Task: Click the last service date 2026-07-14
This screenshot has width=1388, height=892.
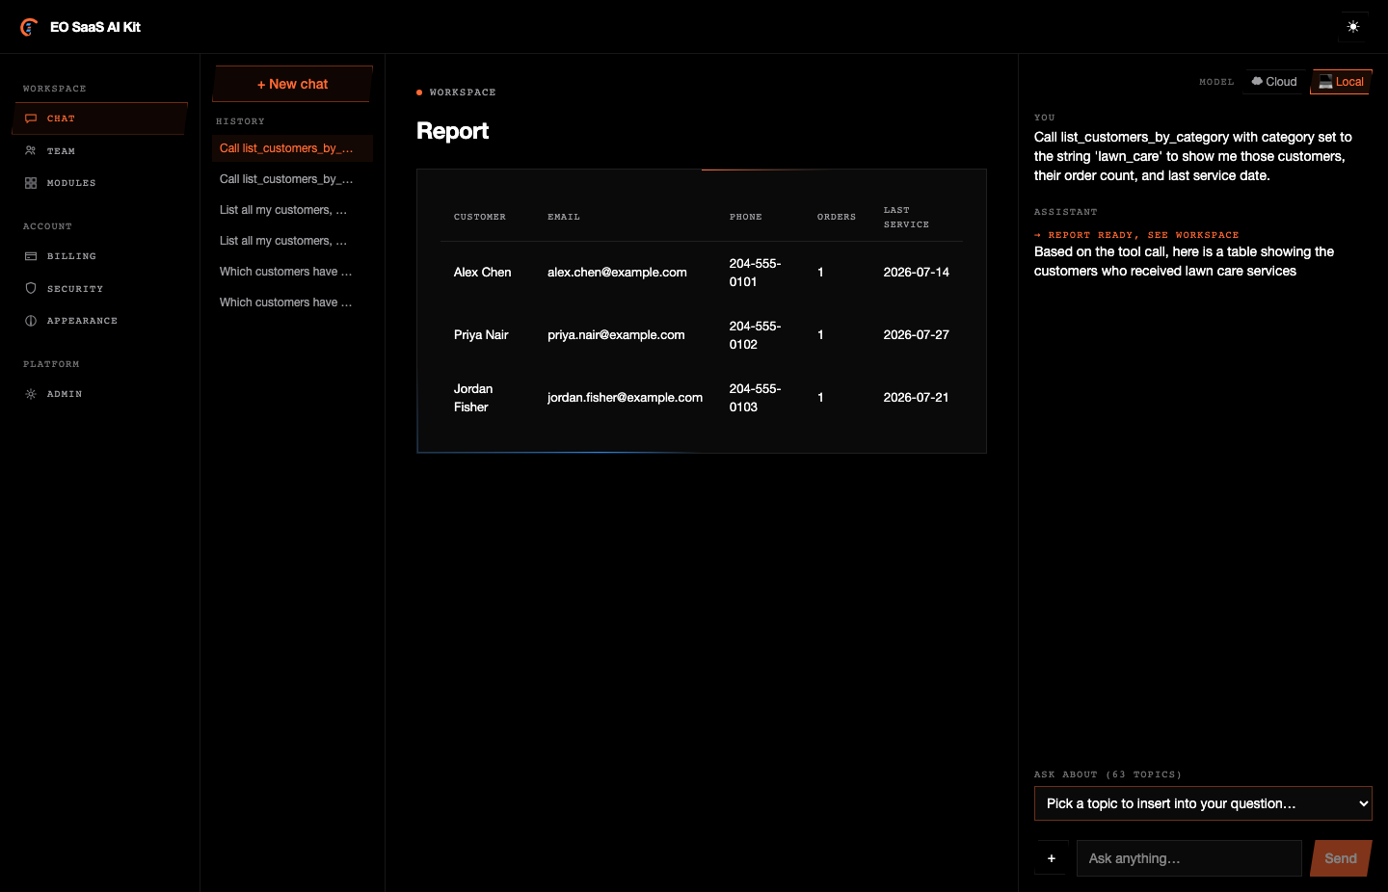Action: pos(916,273)
